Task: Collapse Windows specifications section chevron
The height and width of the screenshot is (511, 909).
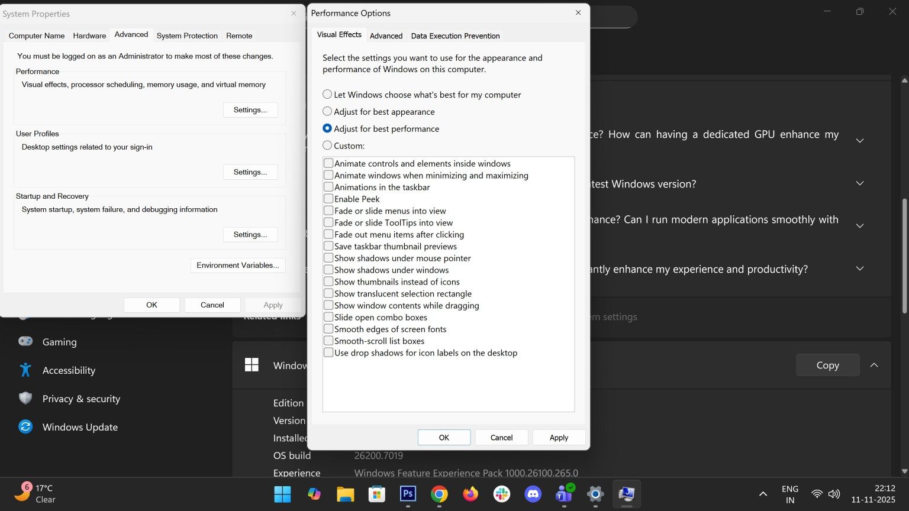Action: tap(874, 365)
